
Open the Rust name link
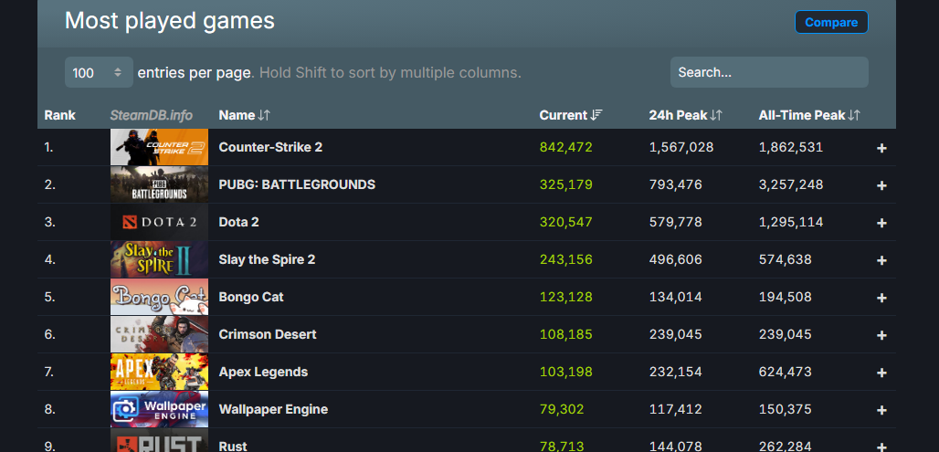pyautogui.click(x=233, y=446)
